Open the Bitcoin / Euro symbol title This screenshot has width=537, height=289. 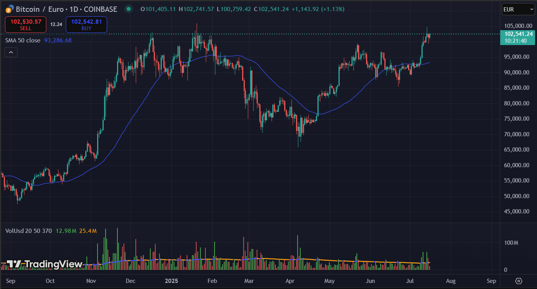tap(67, 9)
